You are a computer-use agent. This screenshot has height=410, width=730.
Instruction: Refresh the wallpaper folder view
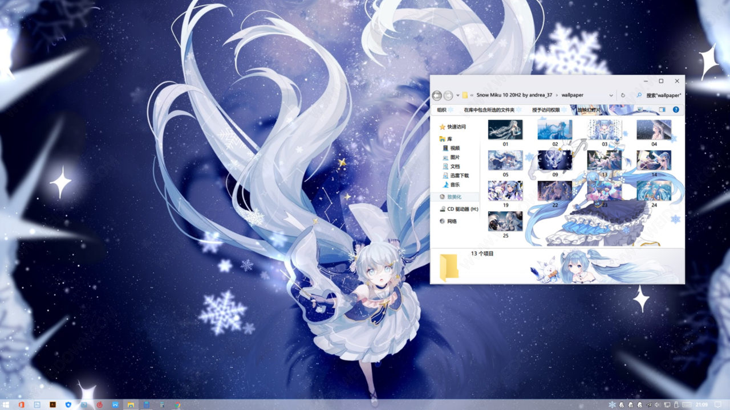[623, 96]
